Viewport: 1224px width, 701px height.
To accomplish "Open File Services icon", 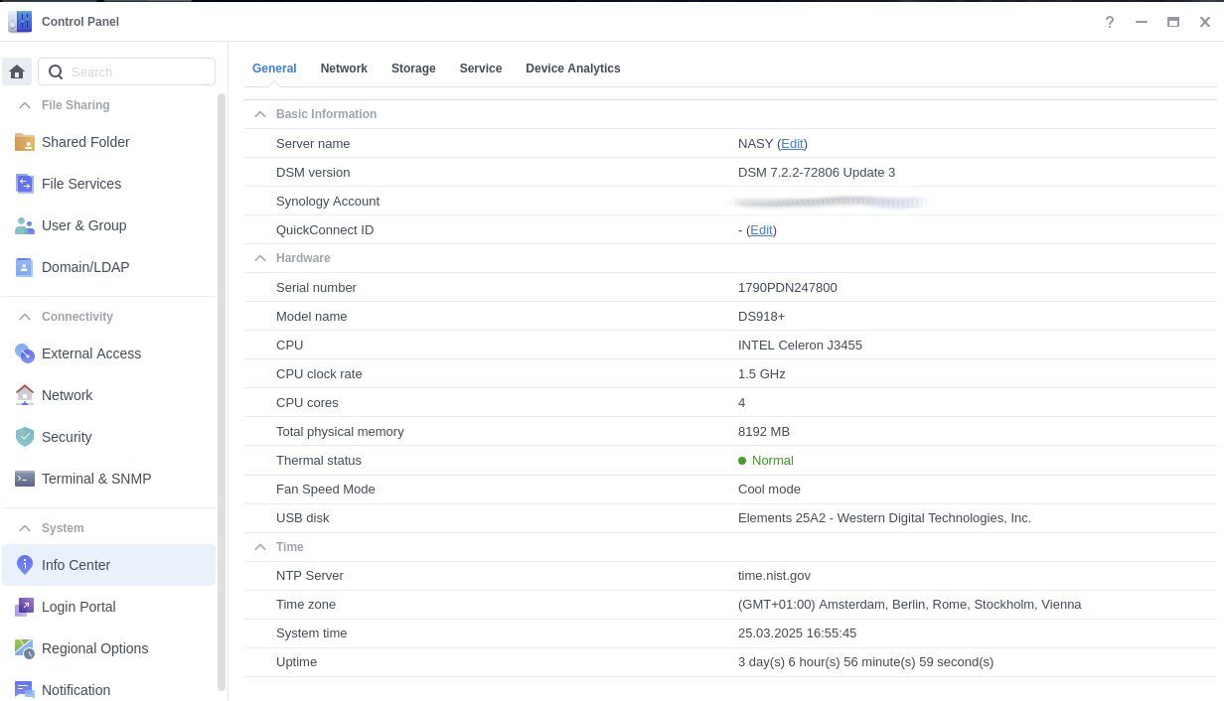I will coord(25,184).
